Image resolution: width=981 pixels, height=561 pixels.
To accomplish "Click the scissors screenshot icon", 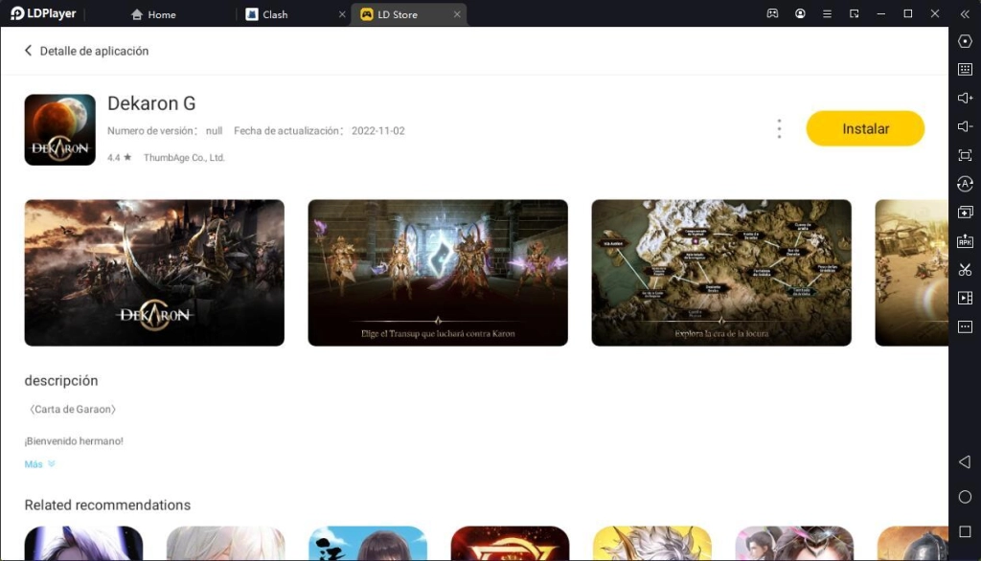I will [x=965, y=270].
